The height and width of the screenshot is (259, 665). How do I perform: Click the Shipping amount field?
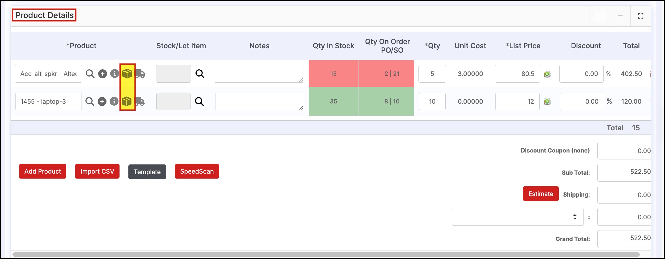[624, 195]
